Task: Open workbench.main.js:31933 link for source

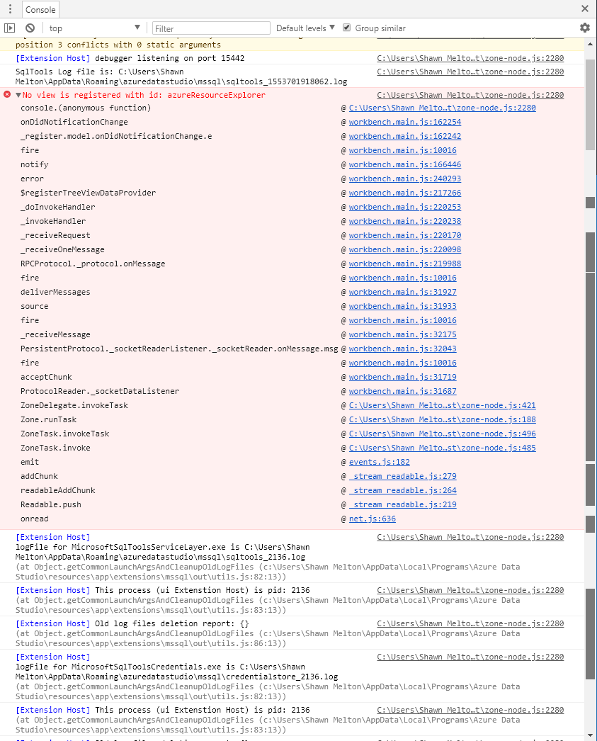Action: pos(402,306)
